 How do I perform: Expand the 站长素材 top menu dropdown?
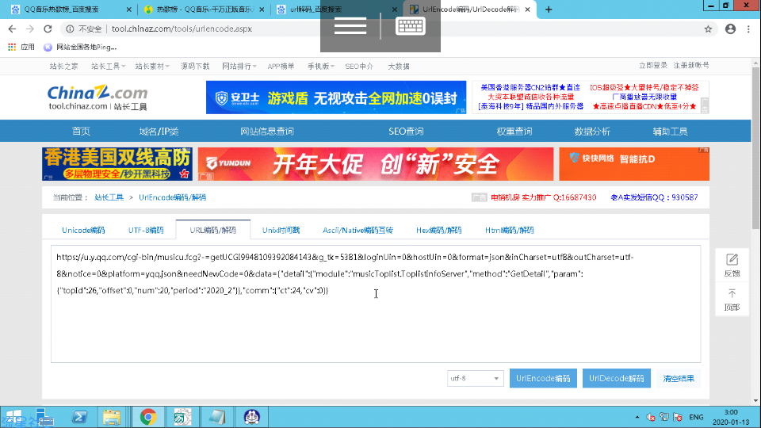coord(152,67)
